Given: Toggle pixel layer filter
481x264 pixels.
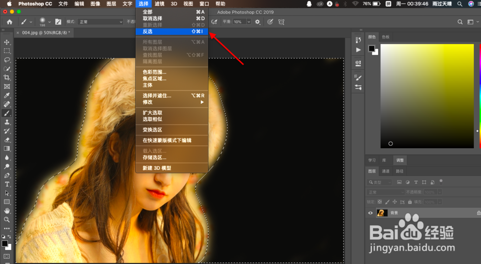Looking at the screenshot, I should point(399,182).
